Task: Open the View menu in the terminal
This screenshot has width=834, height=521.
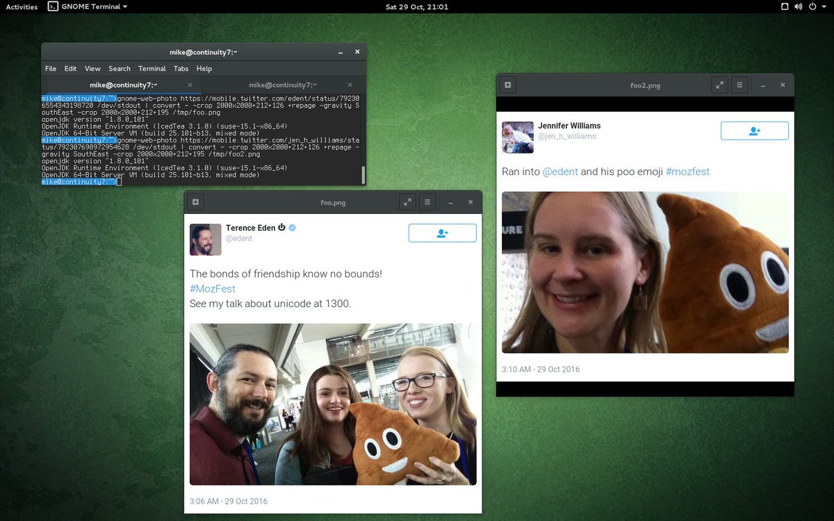Action: point(92,69)
